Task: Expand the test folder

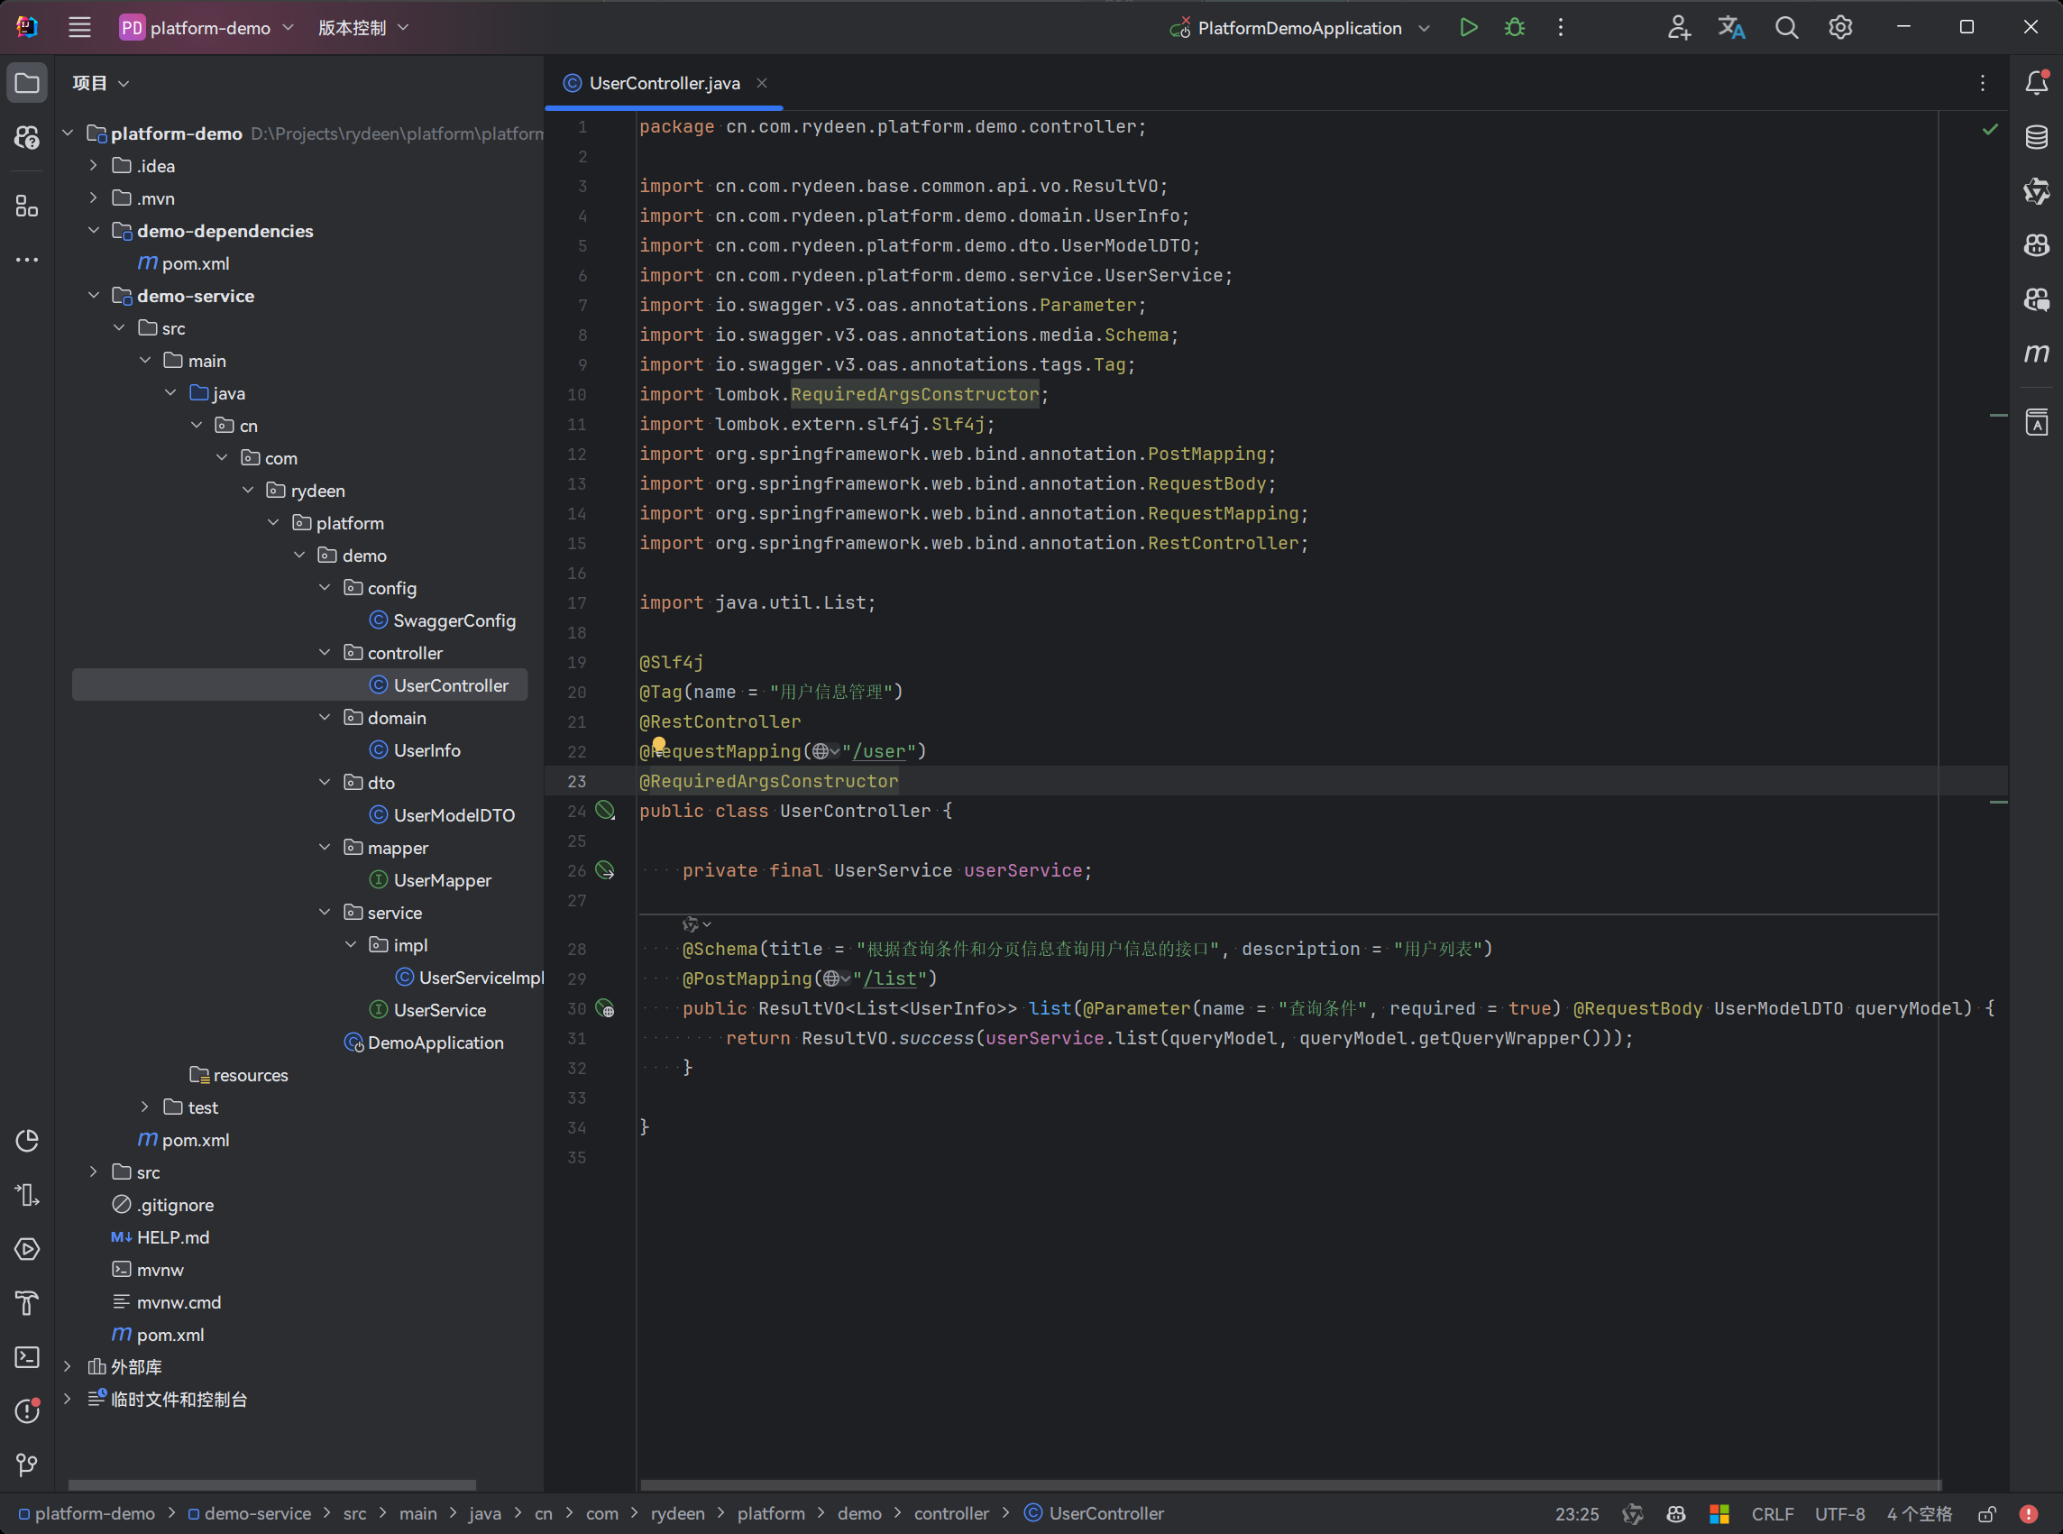Action: click(145, 1107)
